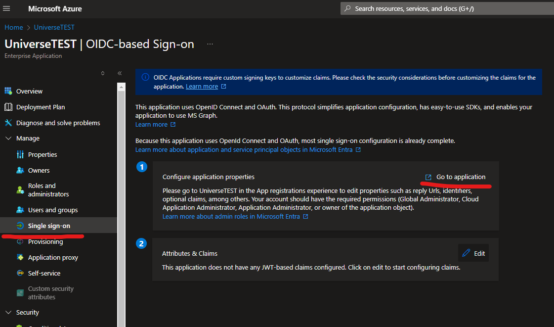Viewport: 554px width, 327px height.
Task: Open the Azure portal hamburger menu
Action: 8,9
